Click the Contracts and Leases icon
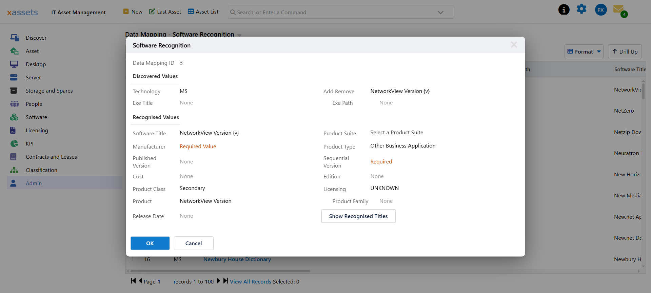651x293 pixels. pos(13,157)
